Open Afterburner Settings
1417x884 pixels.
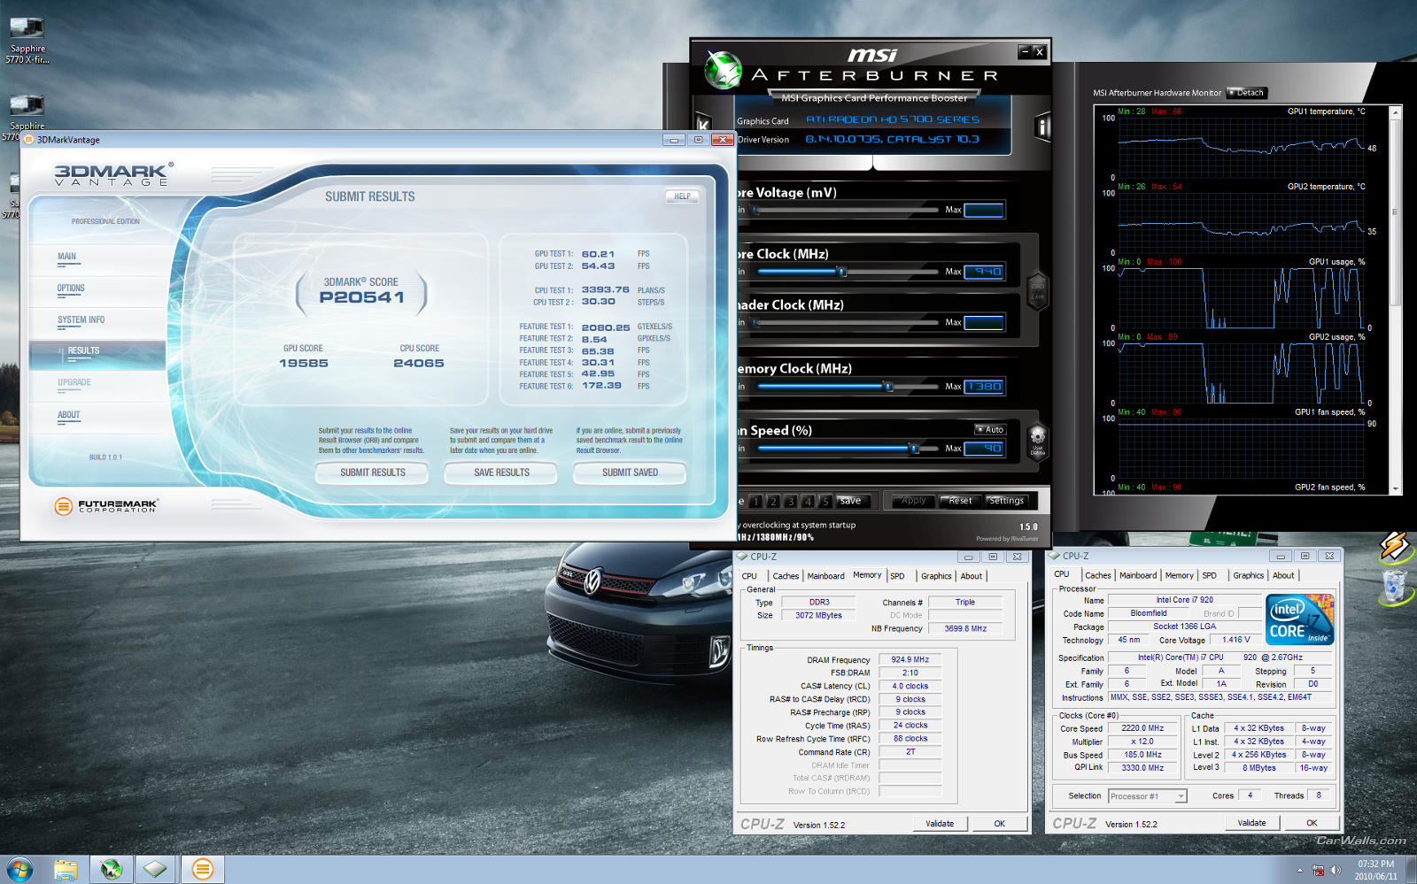[x=1006, y=501]
